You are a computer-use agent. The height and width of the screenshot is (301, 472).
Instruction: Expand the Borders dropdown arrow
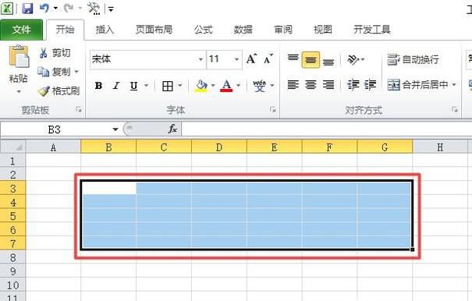point(180,86)
